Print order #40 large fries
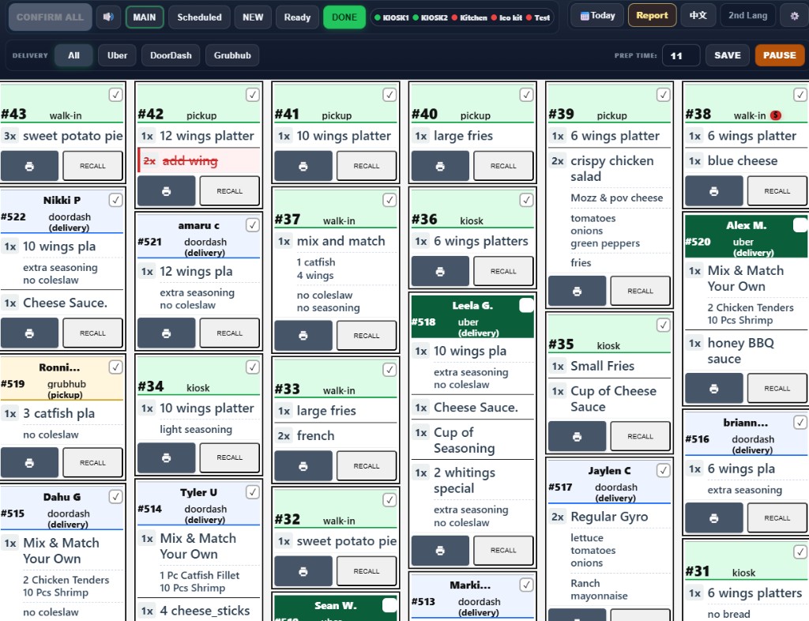 coord(440,166)
